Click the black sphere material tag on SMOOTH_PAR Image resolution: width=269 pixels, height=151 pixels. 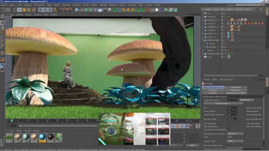[x=235, y=40]
